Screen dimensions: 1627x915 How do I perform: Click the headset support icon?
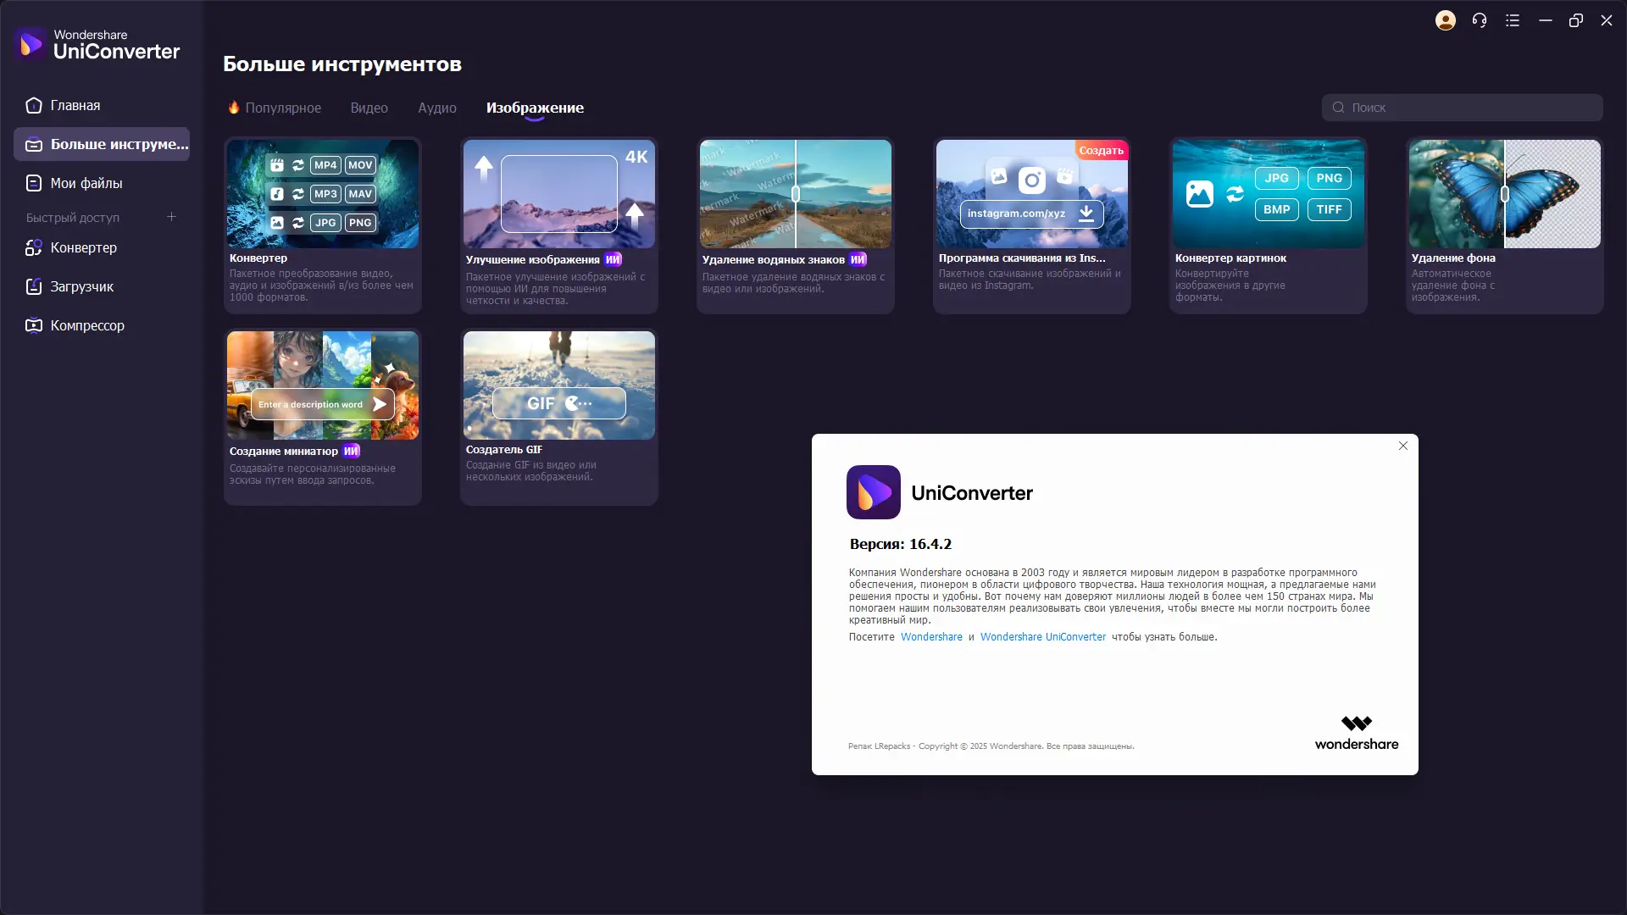1480,20
